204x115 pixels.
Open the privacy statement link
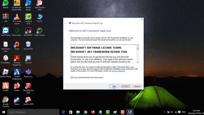click(x=118, y=71)
